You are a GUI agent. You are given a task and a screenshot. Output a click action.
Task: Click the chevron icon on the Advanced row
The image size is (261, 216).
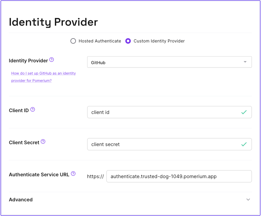248,199
